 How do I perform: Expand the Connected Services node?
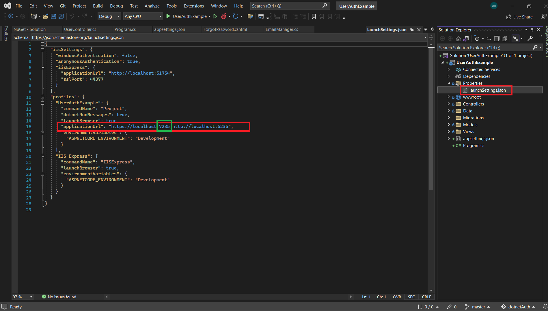click(x=449, y=69)
